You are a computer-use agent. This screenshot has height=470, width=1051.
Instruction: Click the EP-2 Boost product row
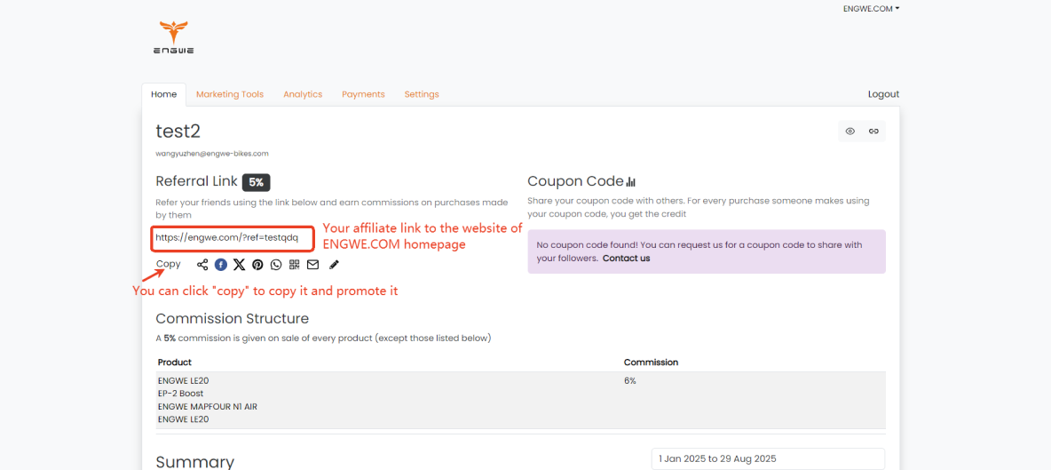[x=180, y=394]
